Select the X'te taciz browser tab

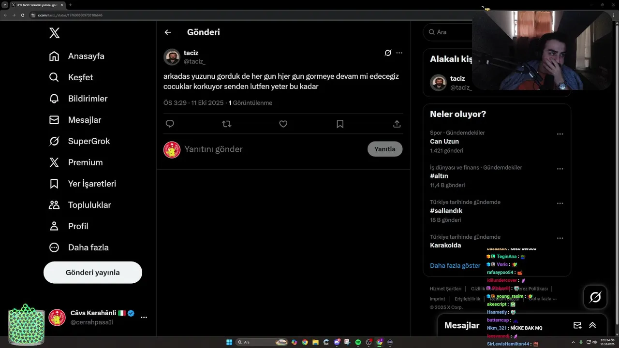point(37,5)
